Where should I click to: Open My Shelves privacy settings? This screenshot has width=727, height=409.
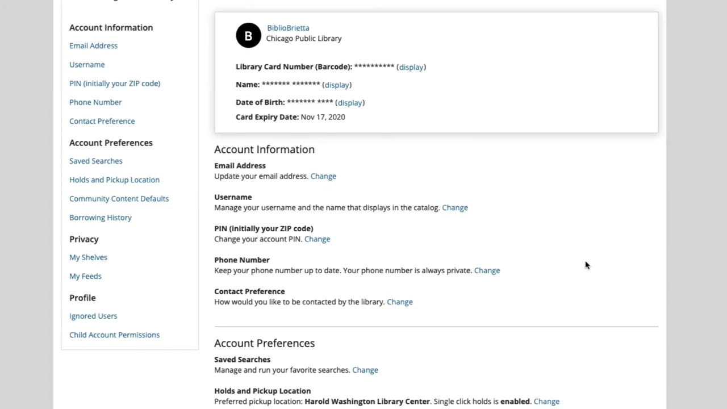click(x=88, y=257)
